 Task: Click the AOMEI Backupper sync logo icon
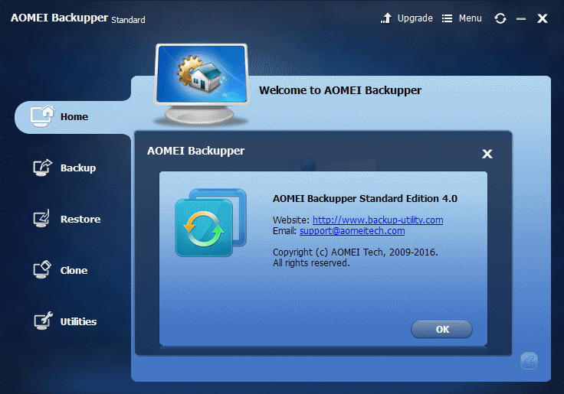[211, 223]
